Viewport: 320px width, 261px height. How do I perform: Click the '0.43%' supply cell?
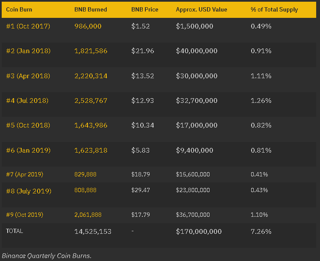pos(259,190)
